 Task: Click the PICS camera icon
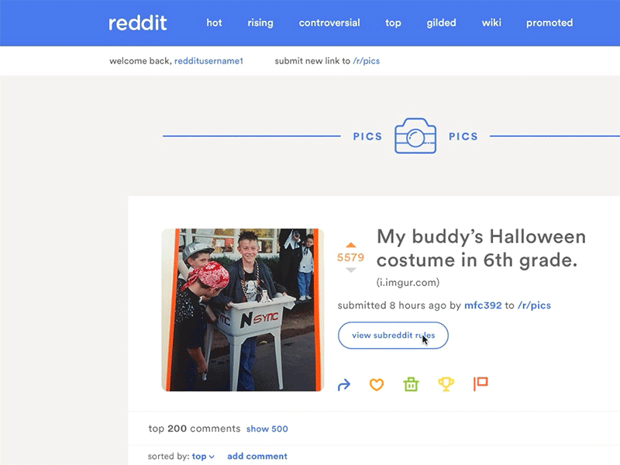click(415, 136)
